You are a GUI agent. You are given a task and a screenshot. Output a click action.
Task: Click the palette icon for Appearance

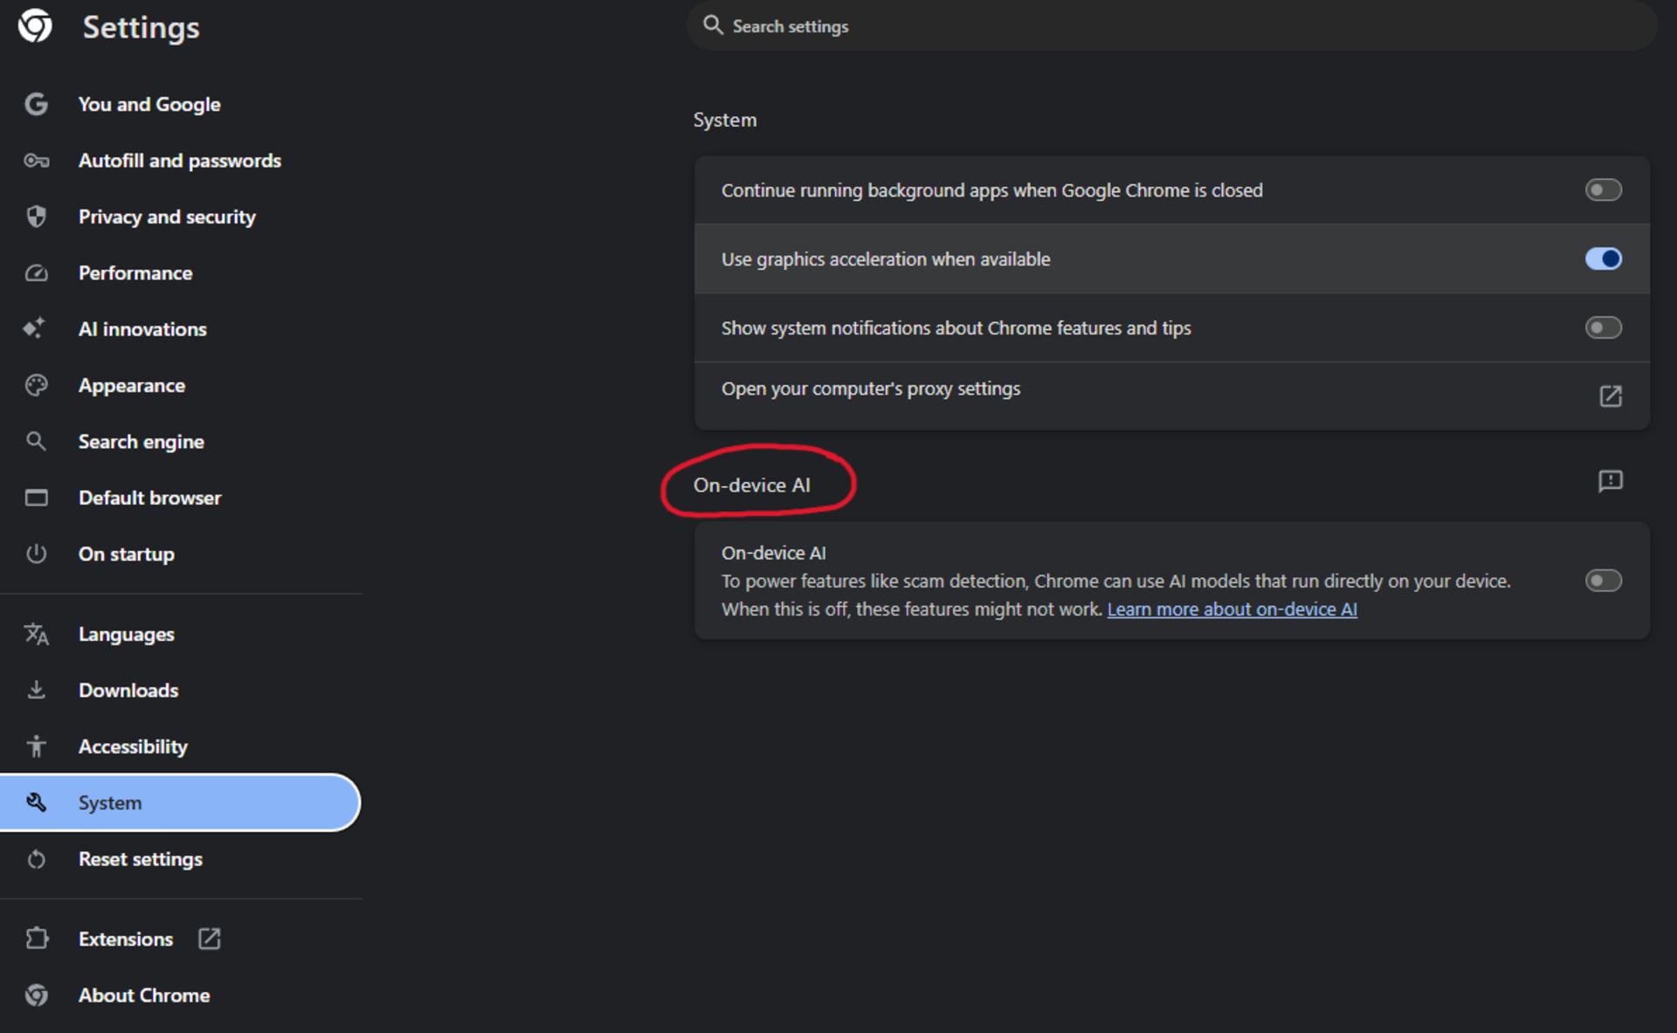[36, 385]
